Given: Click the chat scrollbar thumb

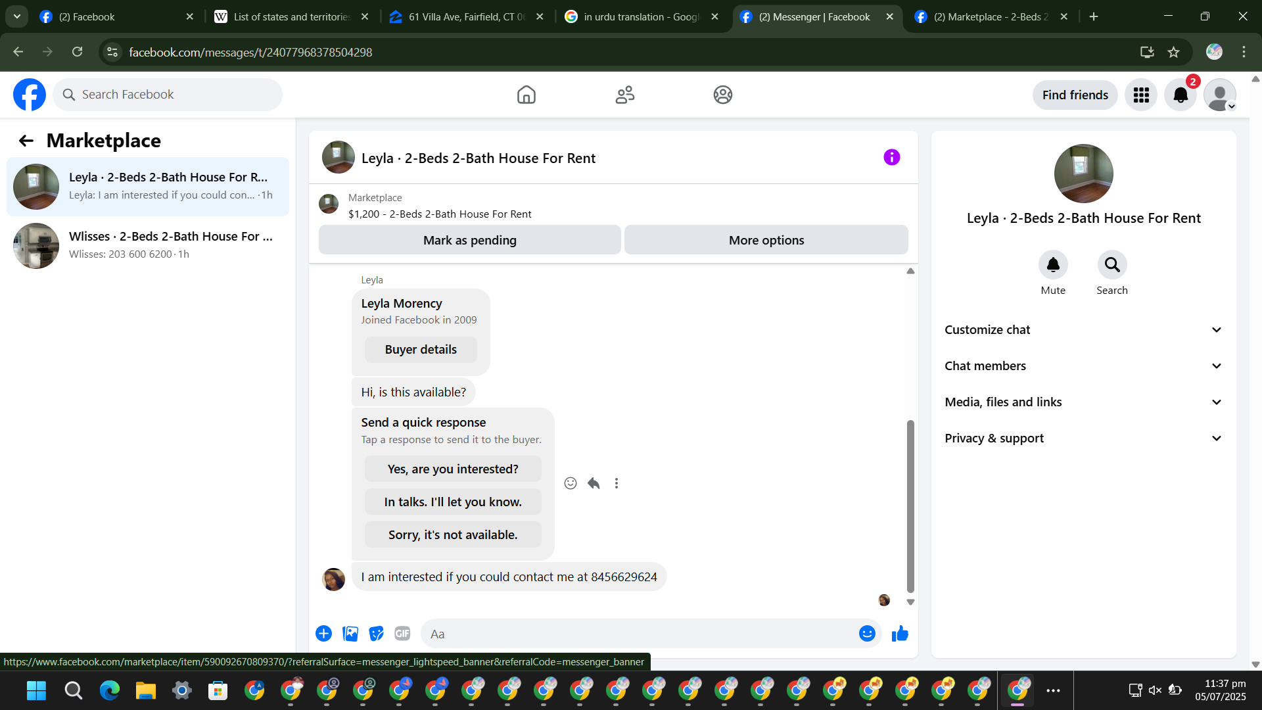Looking at the screenshot, I should (910, 506).
